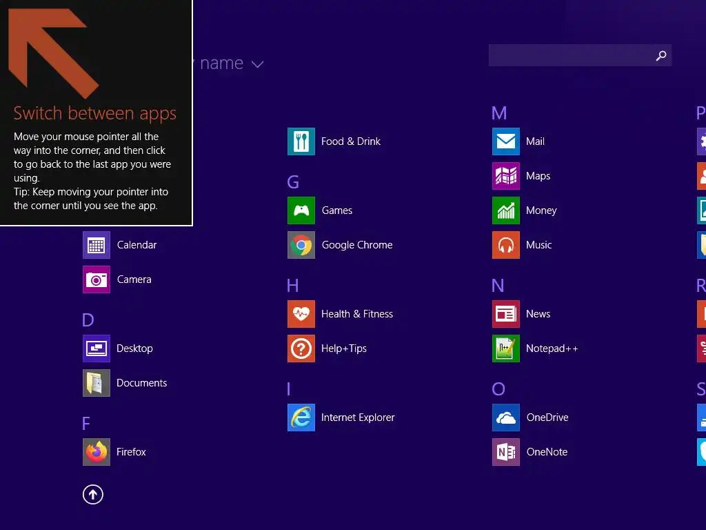Click the Firefox label

(x=131, y=452)
